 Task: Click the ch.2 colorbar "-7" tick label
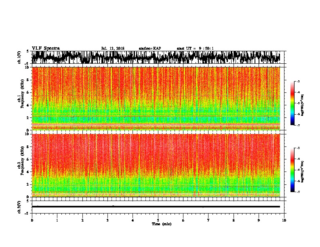[298, 192]
